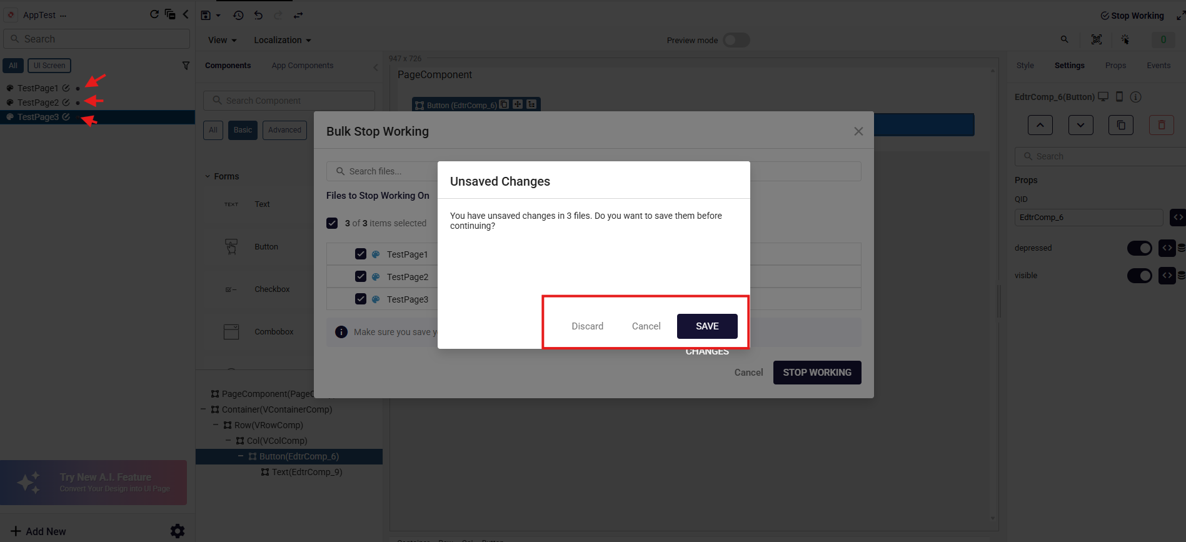The width and height of the screenshot is (1186, 542).
Task: Click the filter funnel icon in file list
Action: 186,66
